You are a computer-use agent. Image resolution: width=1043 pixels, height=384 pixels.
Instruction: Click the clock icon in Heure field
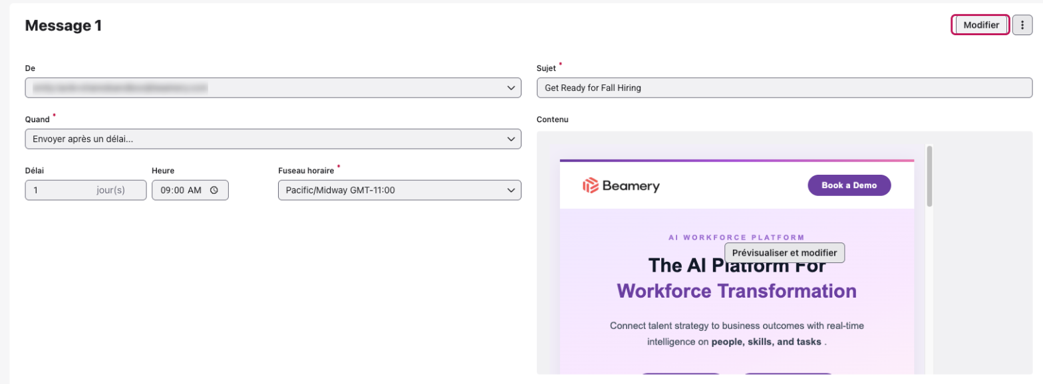click(x=214, y=190)
